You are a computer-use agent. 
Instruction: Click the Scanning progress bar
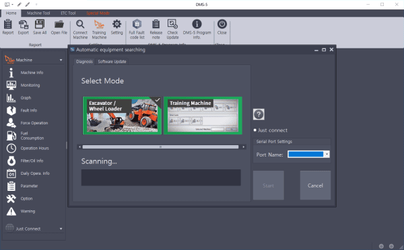click(x=161, y=177)
